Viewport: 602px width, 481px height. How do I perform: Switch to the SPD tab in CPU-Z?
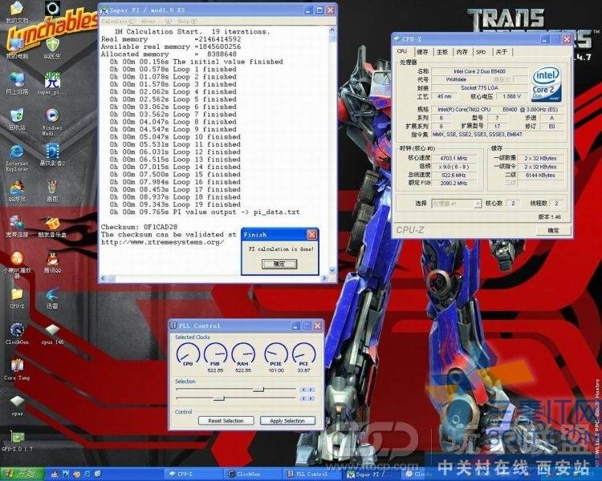[x=481, y=52]
